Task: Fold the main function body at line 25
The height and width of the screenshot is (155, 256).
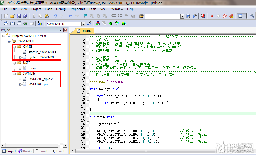Action: click(88, 120)
